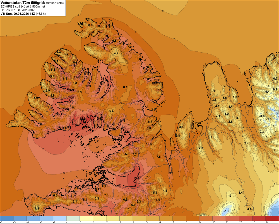Click the 12.9 temperature label
This screenshot has height=224, width=279.
click(71, 90)
